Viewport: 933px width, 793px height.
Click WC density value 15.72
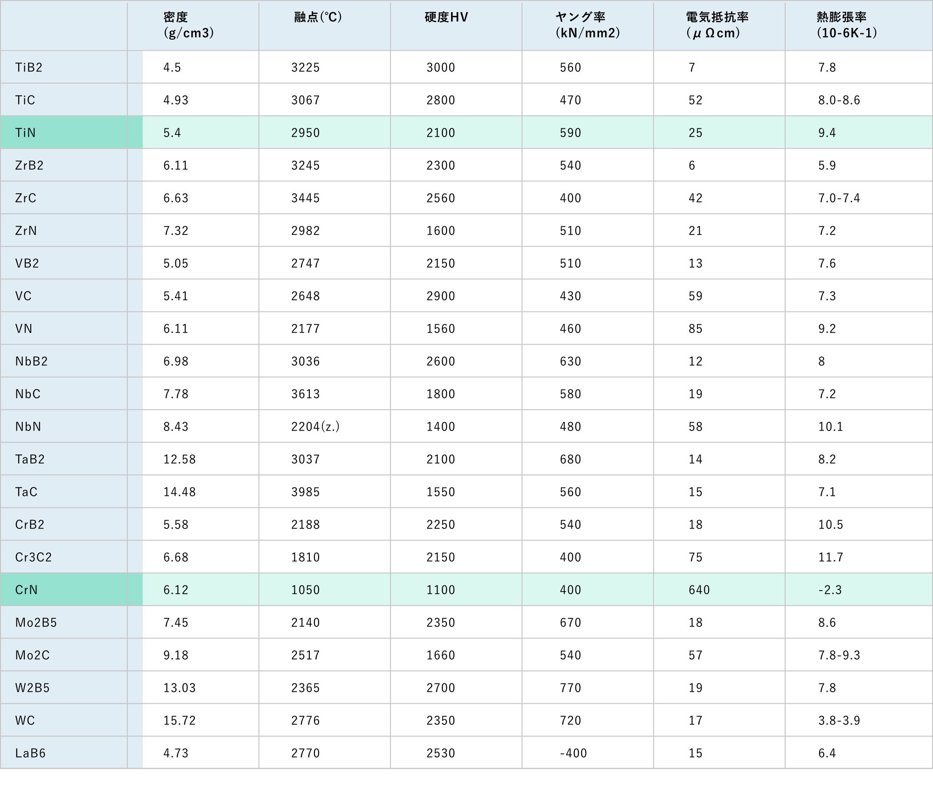point(180,721)
